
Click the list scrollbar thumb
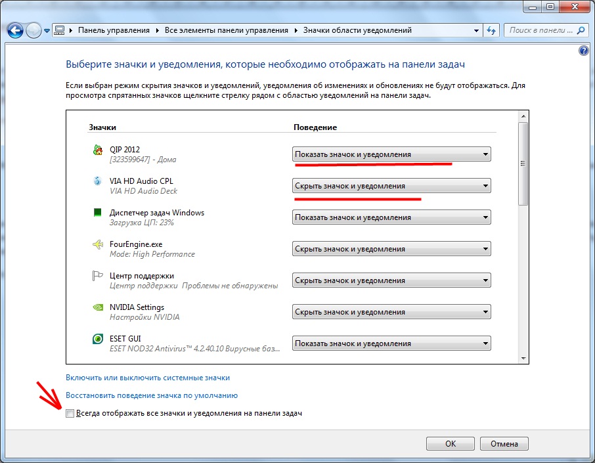(523, 163)
